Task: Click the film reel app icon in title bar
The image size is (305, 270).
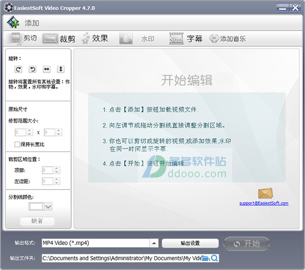Action: pos(9,8)
